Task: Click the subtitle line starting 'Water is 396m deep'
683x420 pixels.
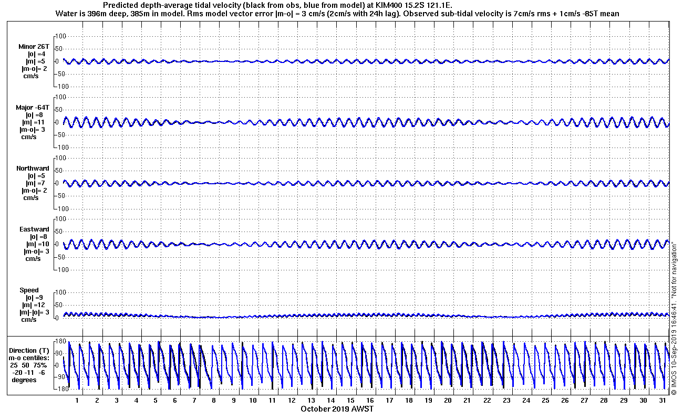Action: pos(337,13)
